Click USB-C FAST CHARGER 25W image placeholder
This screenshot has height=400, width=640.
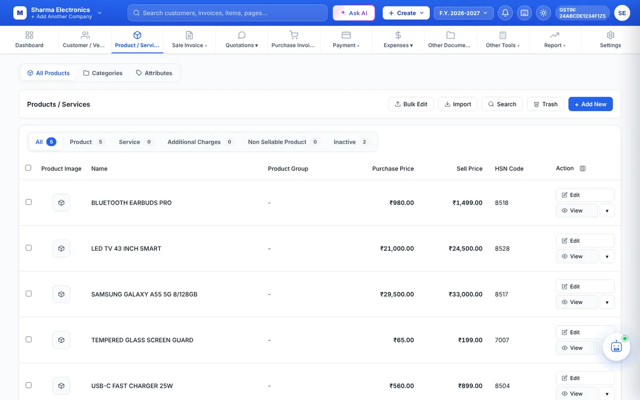[x=61, y=386]
